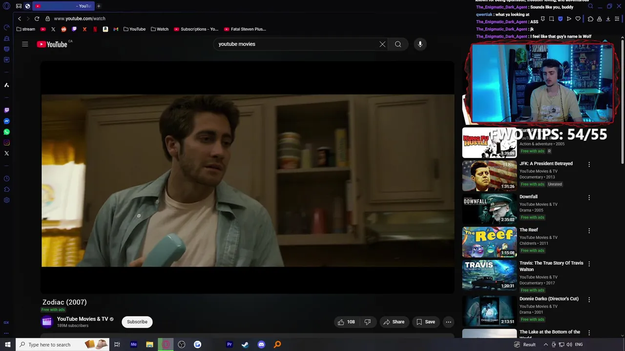Show hidden system tray icons

[547, 345]
